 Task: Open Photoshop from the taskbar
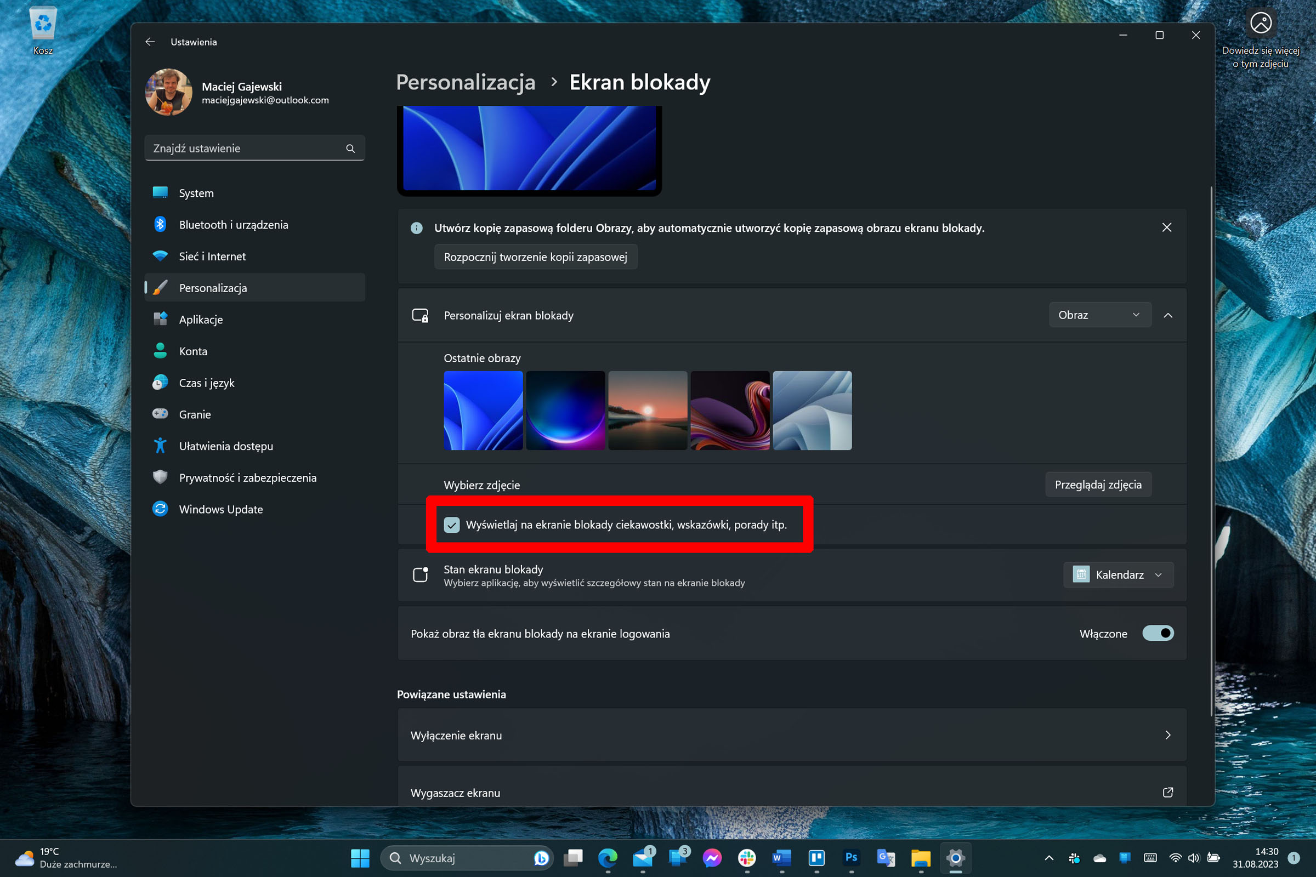[852, 858]
